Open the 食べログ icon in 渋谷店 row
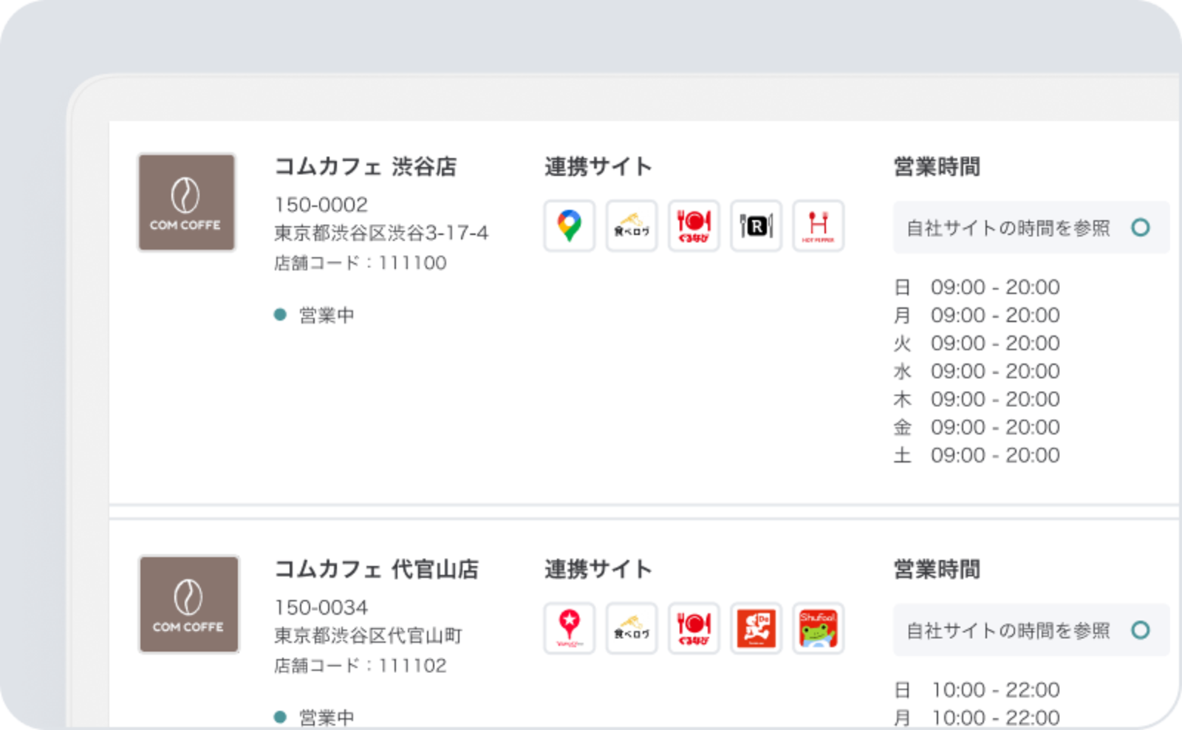 tap(631, 226)
